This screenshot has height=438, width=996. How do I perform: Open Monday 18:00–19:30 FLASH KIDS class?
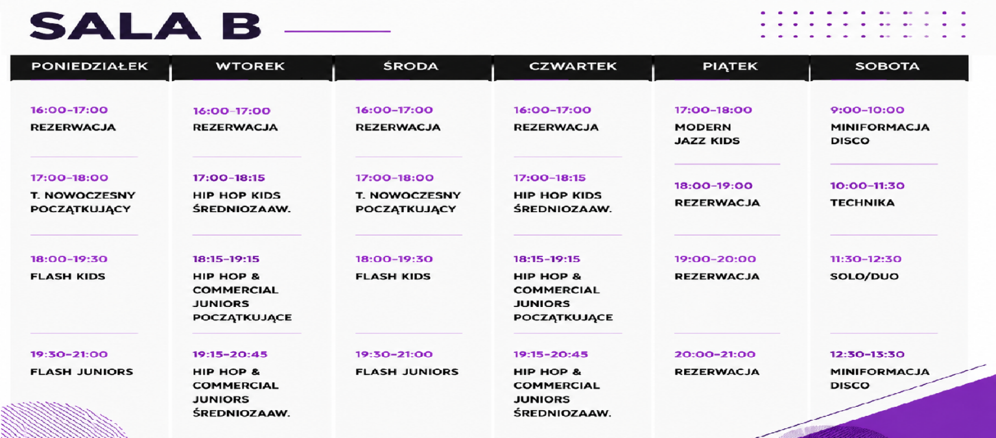69,267
